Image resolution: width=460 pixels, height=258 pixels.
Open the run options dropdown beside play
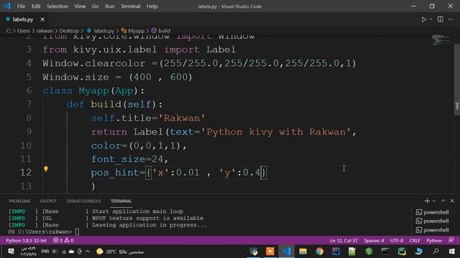point(431,19)
